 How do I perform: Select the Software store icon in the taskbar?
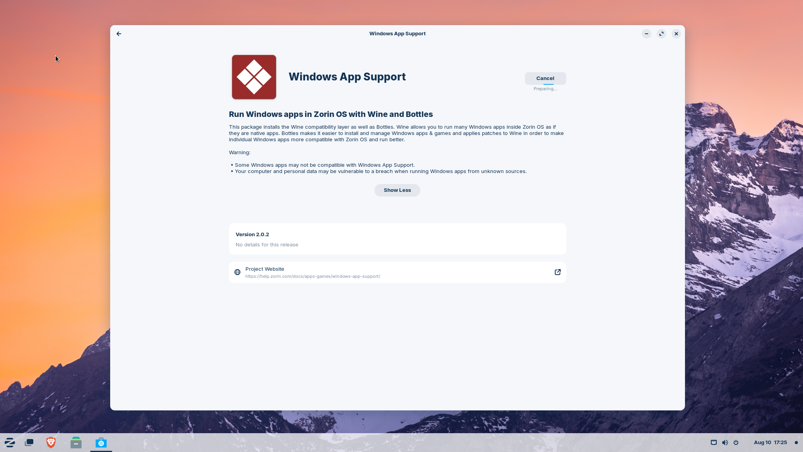point(101,442)
